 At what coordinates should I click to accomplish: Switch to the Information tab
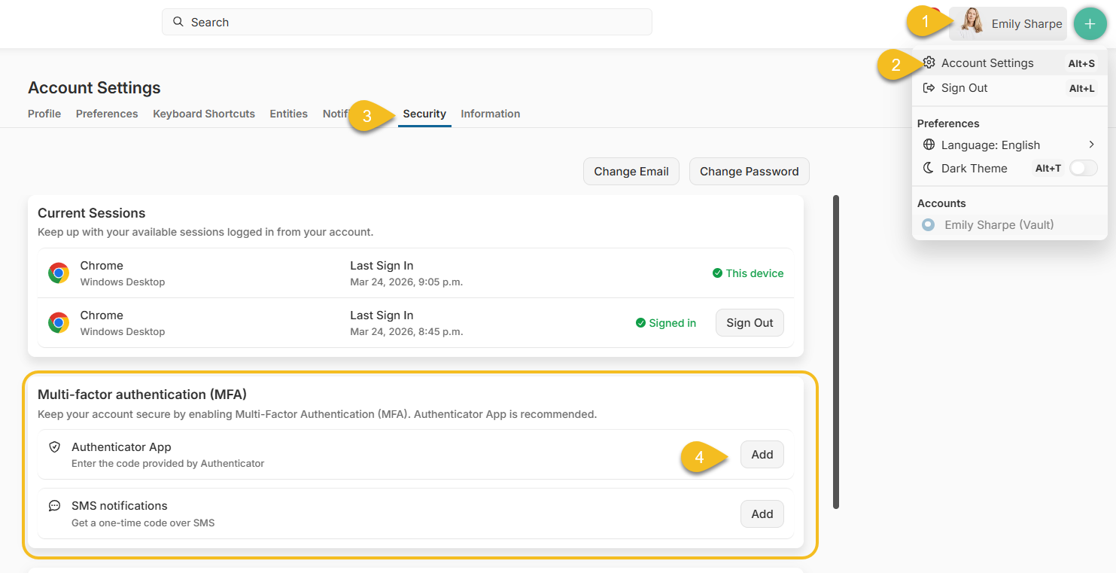click(x=490, y=113)
